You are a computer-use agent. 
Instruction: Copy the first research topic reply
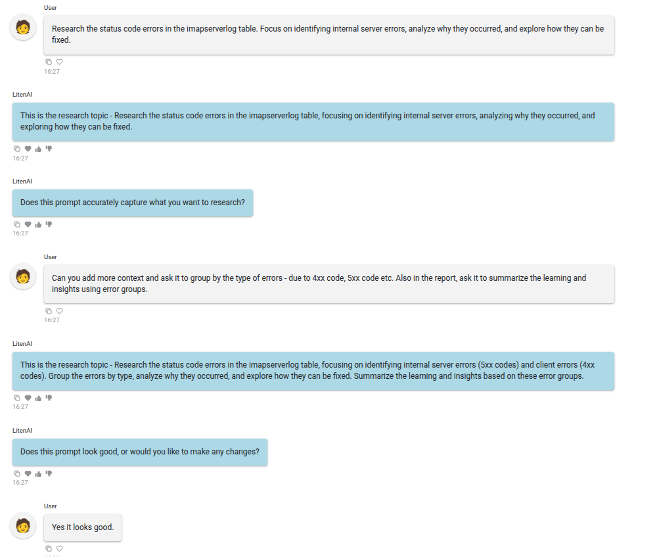17,149
